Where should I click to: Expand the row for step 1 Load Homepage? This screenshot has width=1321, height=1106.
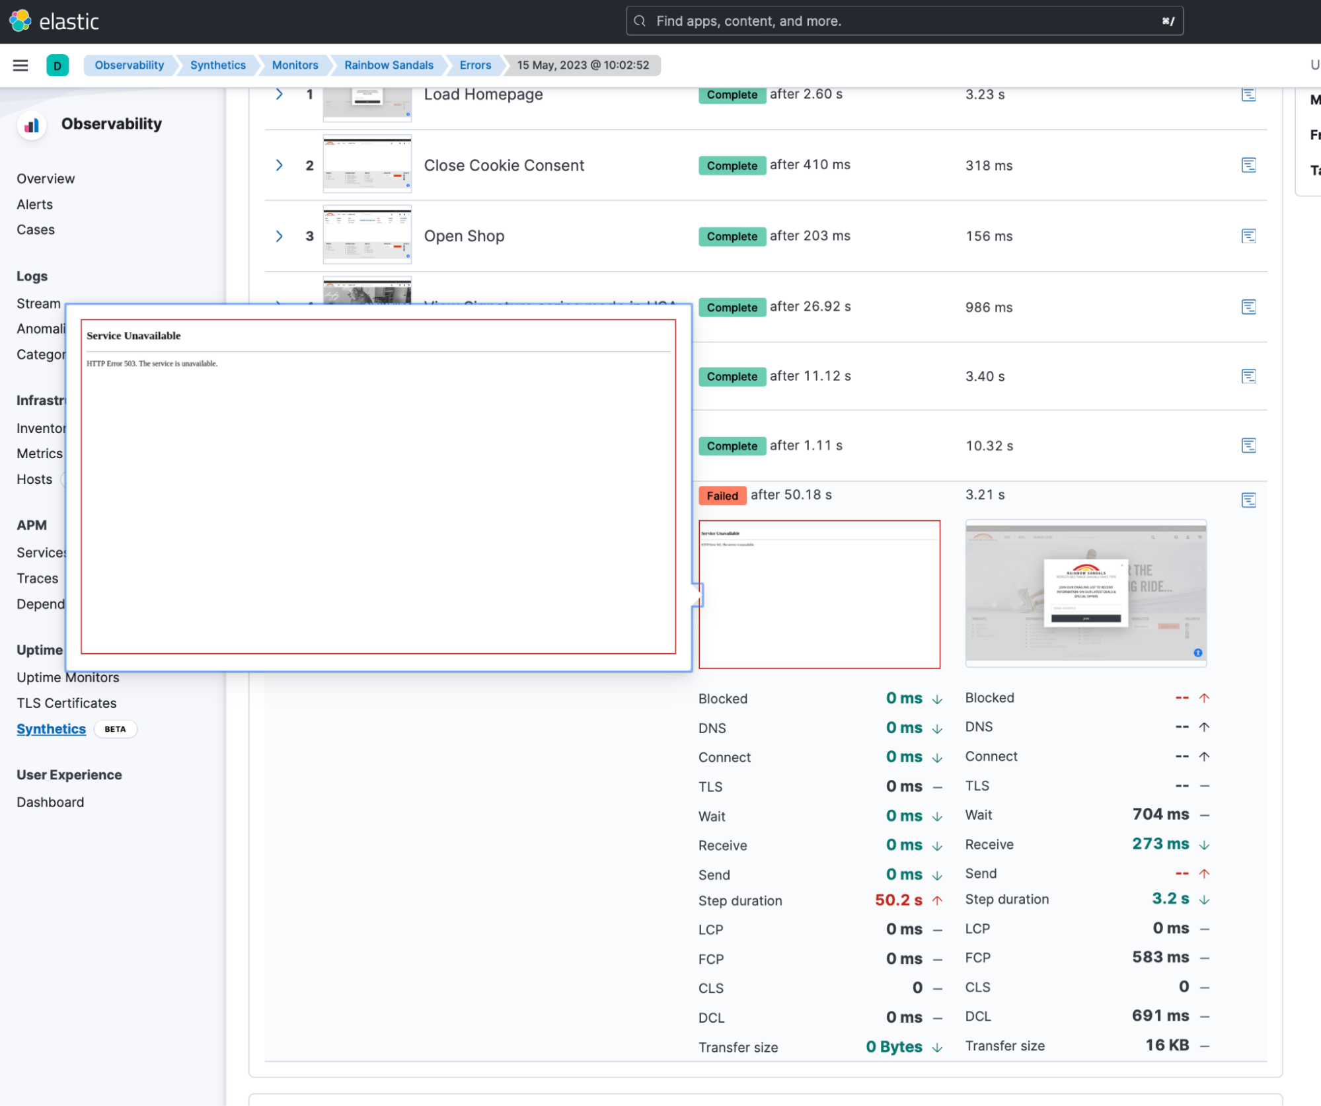point(280,95)
